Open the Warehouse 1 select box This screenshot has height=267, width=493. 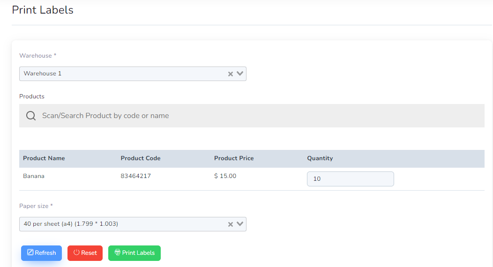[133, 74]
